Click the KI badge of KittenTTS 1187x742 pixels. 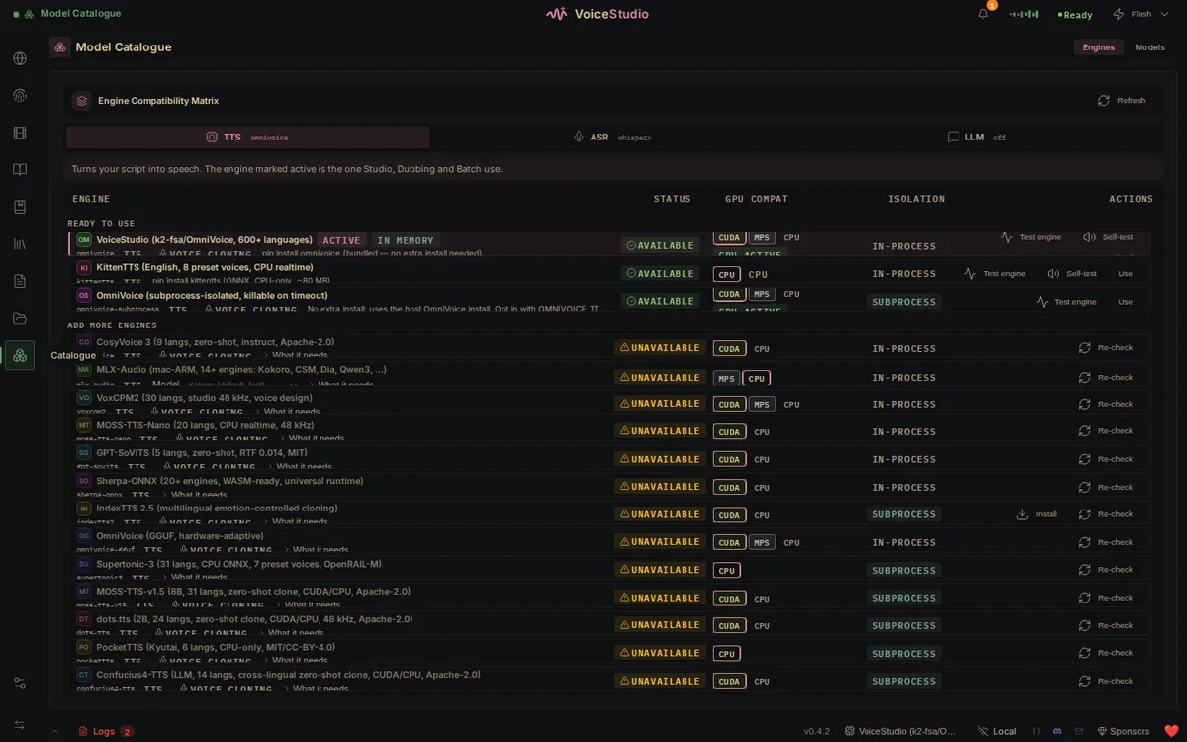coord(84,268)
